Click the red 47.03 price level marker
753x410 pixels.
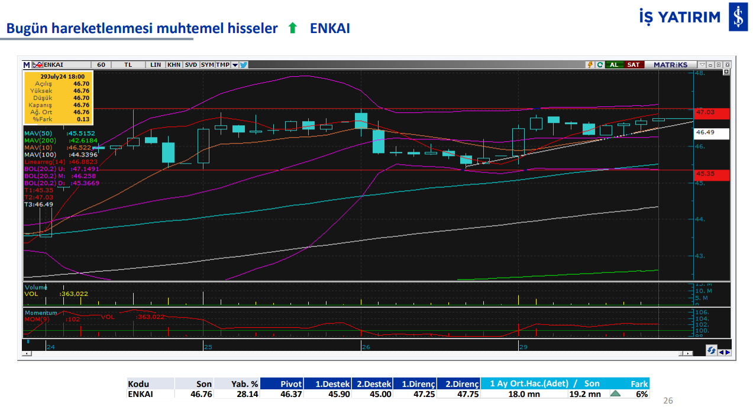[712, 112]
